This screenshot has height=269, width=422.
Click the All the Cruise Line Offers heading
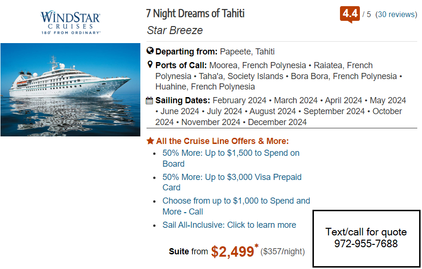(222, 141)
